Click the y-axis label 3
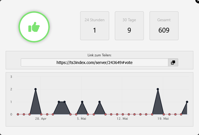 point(11,77)
